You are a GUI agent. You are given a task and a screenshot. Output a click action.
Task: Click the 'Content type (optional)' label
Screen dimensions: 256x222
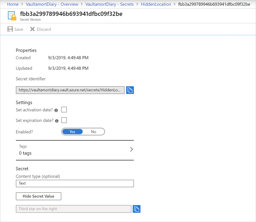(x=38, y=176)
